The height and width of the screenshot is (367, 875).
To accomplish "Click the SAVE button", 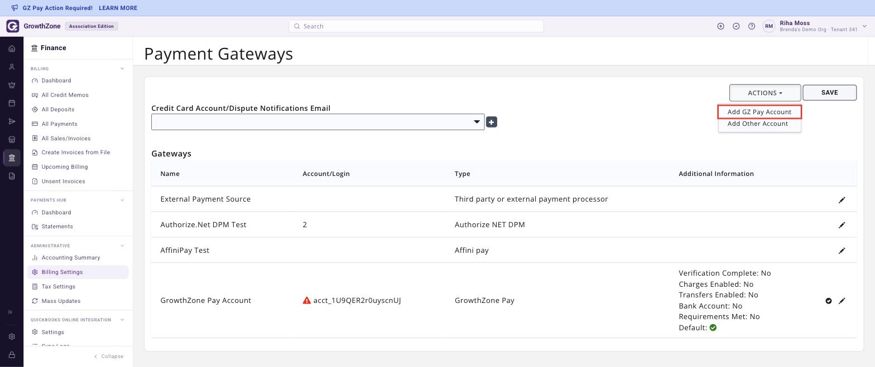I will coord(829,92).
